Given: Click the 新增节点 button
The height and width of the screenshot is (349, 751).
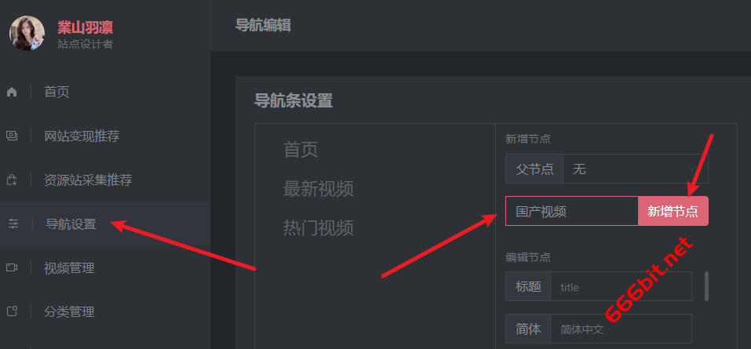Looking at the screenshot, I should pos(673,211).
